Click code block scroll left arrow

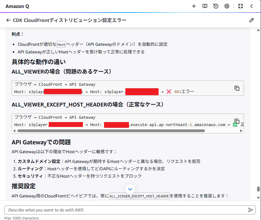pyautogui.click(x=14, y=131)
